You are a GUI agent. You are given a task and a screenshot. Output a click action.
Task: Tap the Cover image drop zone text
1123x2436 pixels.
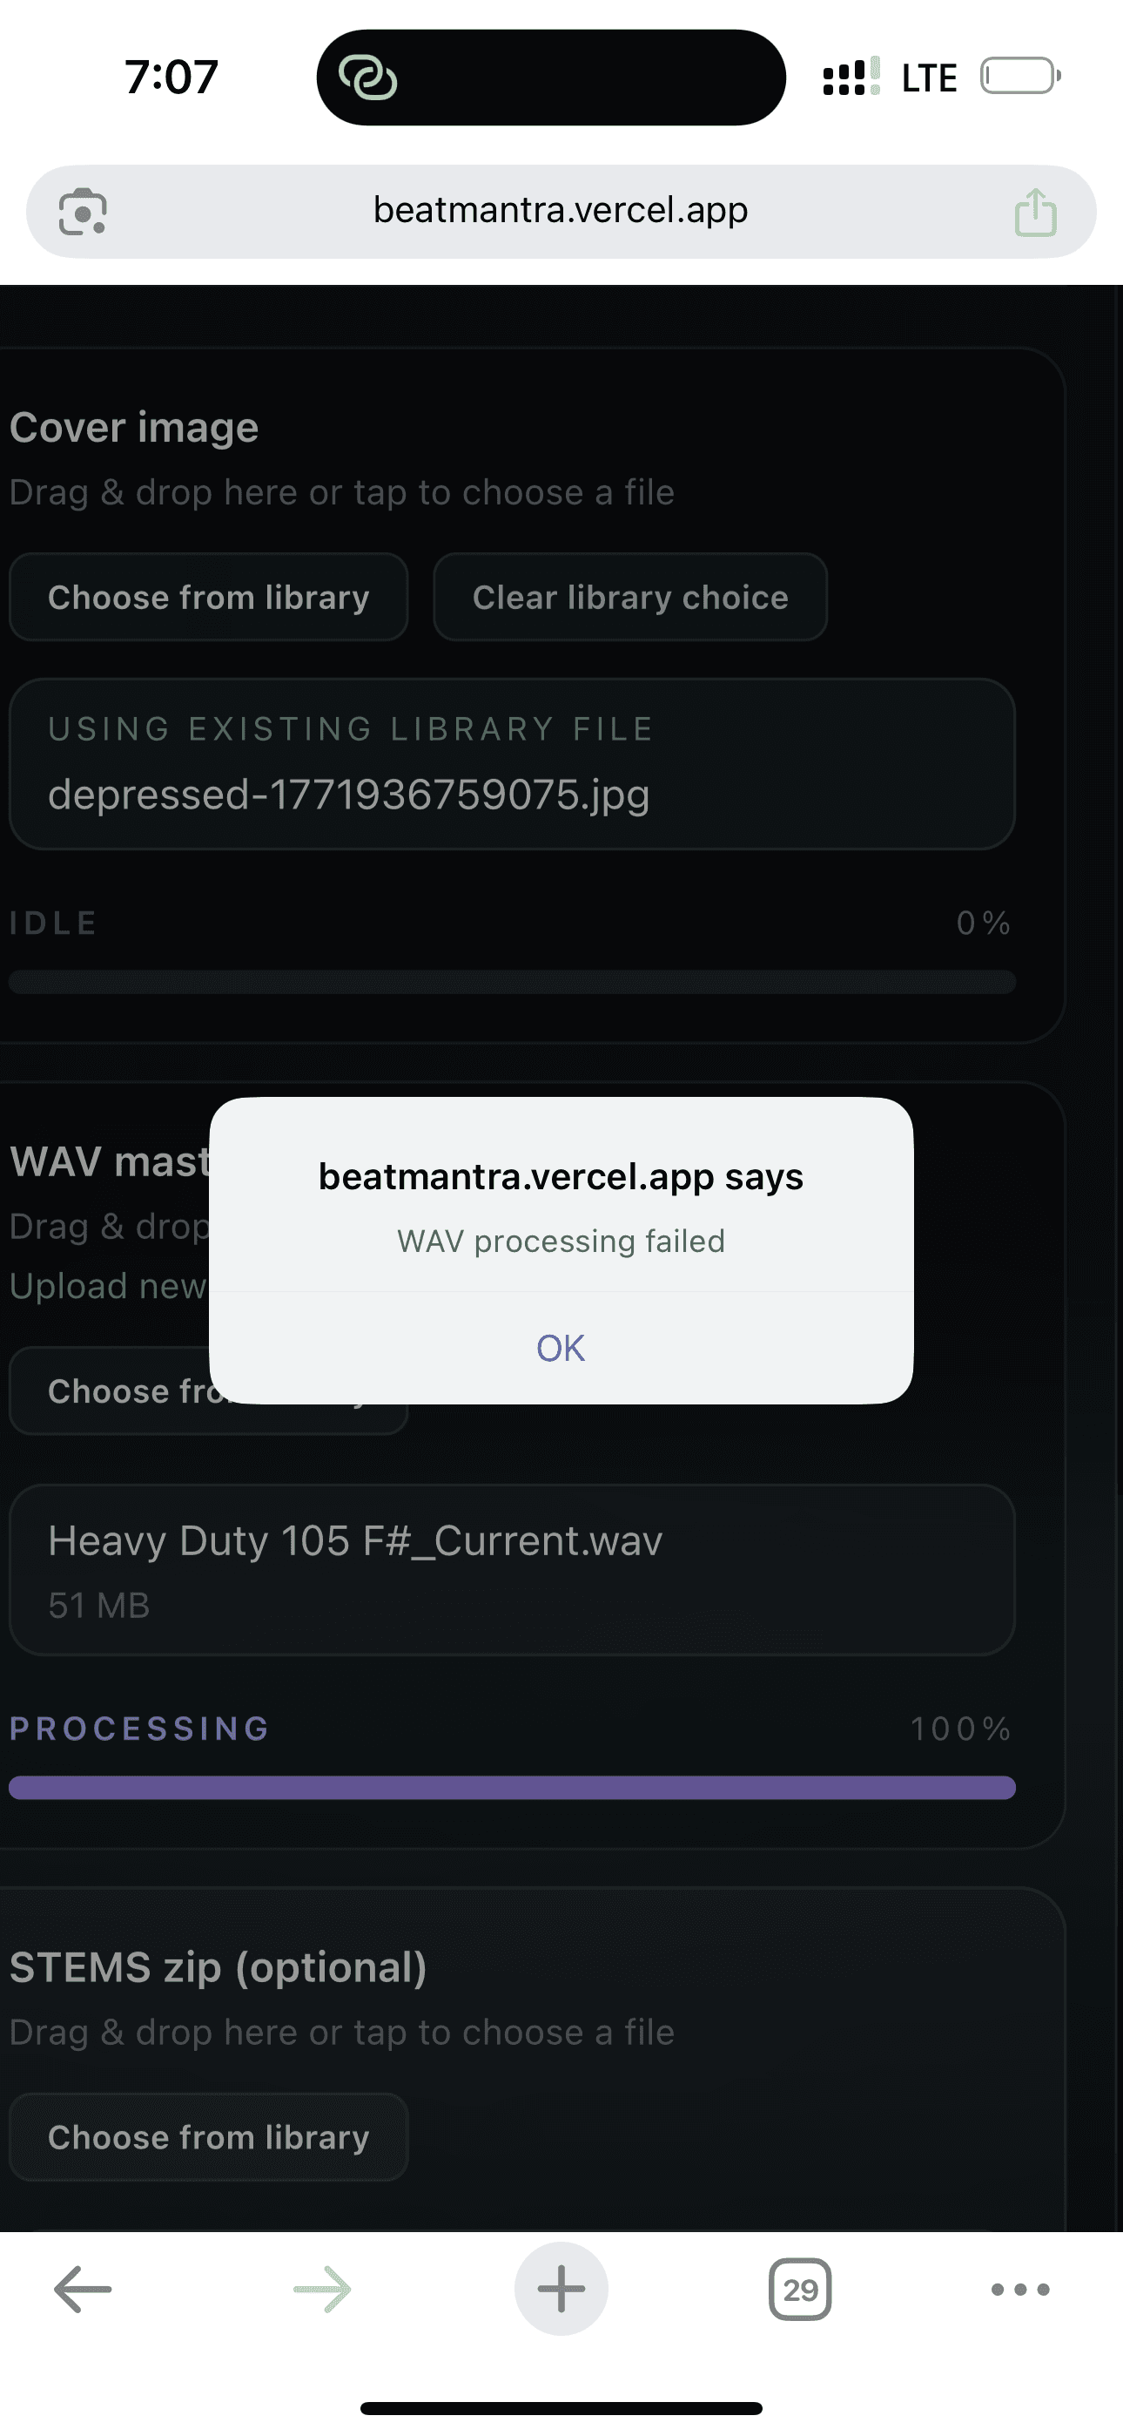pos(342,492)
